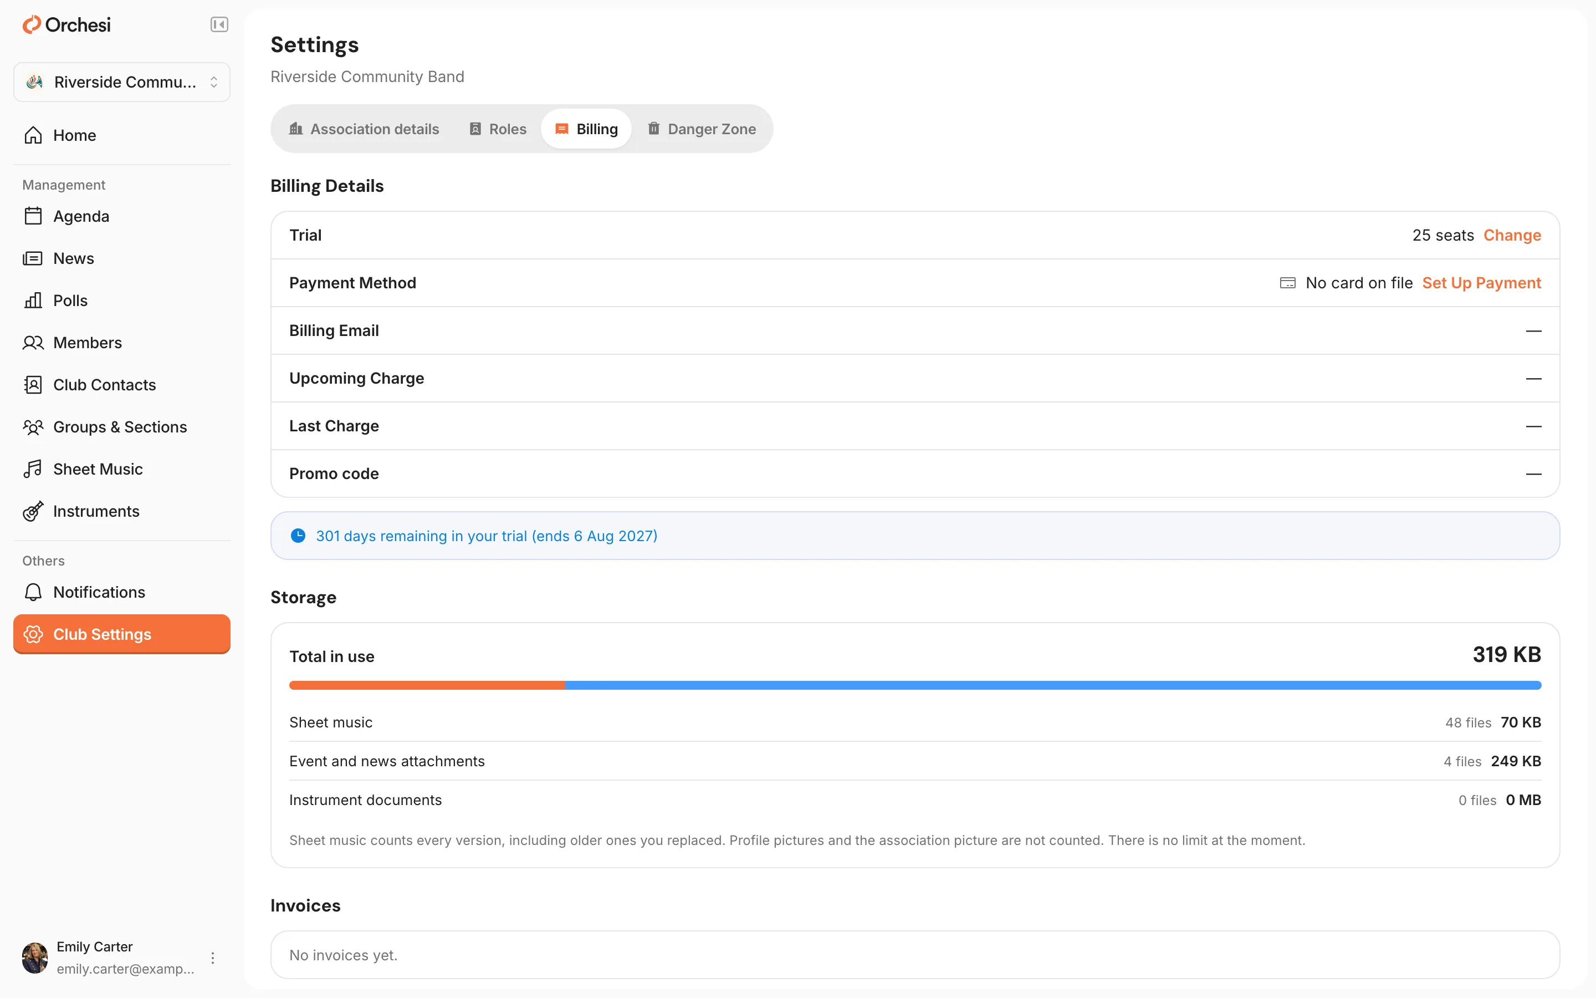
Task: Click the Billing Email row
Action: (x=915, y=330)
